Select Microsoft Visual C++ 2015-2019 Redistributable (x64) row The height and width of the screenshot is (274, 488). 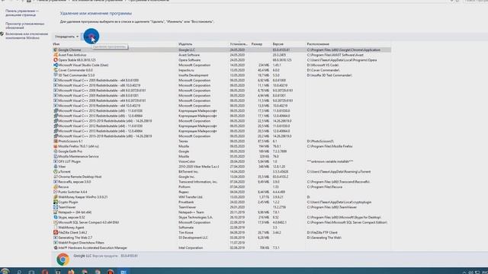(222, 121)
